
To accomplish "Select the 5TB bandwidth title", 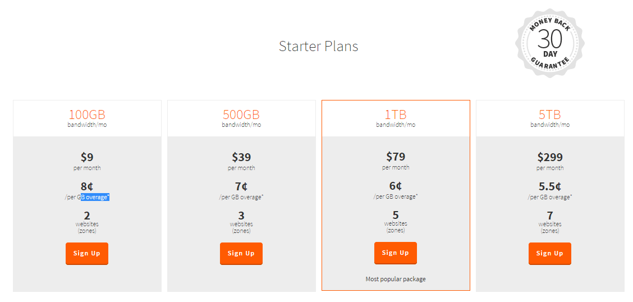I will pos(550,115).
